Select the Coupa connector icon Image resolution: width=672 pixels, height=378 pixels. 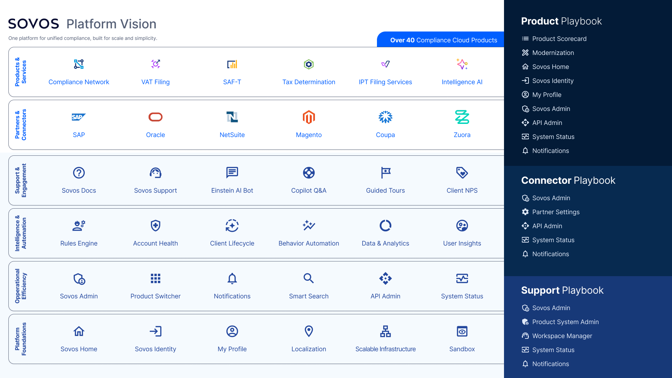385,117
